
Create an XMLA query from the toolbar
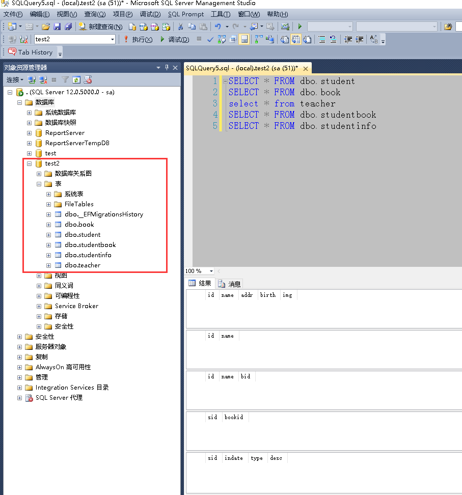pos(166,27)
